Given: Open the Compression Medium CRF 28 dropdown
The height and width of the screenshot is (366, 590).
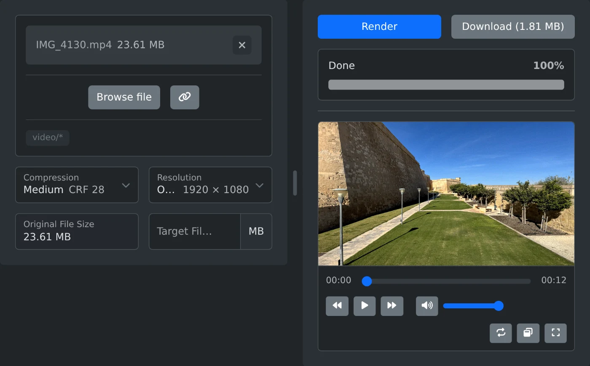Looking at the screenshot, I should [x=77, y=185].
